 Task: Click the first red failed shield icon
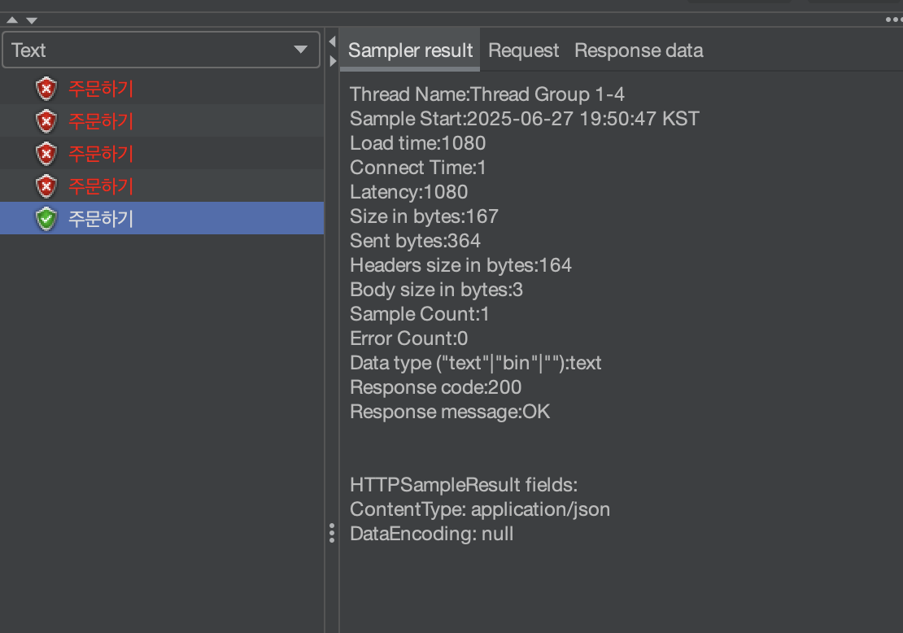[x=46, y=89]
